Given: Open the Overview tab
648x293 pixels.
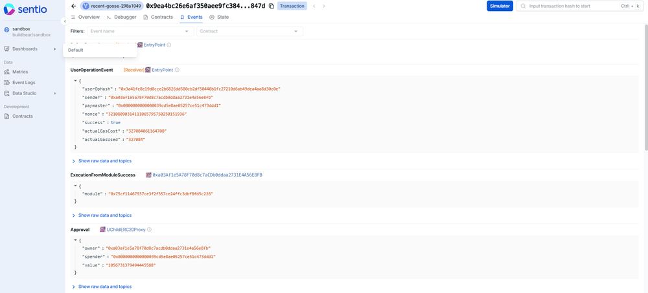Looking at the screenshot, I should pos(85,17).
